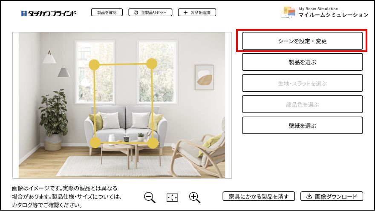Click the plus icon in 製品を追加
375x211 pixels.
tap(186, 12)
